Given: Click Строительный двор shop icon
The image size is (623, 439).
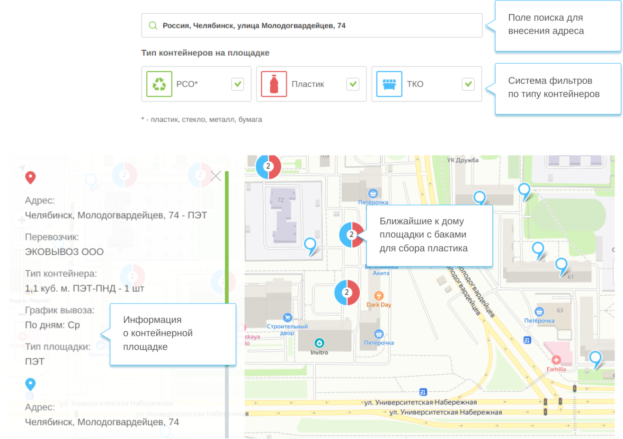Looking at the screenshot, I should click(287, 318).
